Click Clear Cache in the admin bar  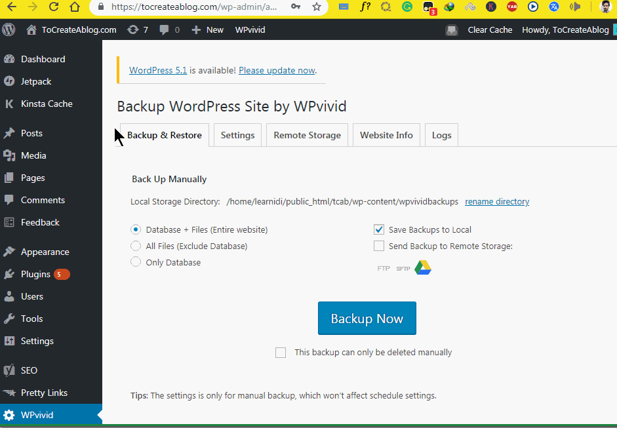pos(490,30)
